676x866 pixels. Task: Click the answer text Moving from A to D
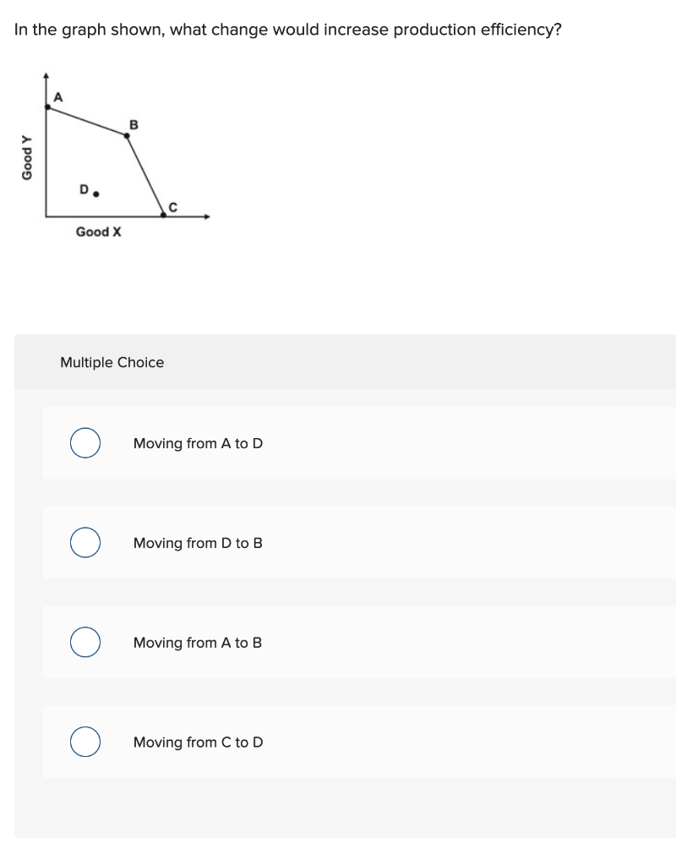[197, 443]
